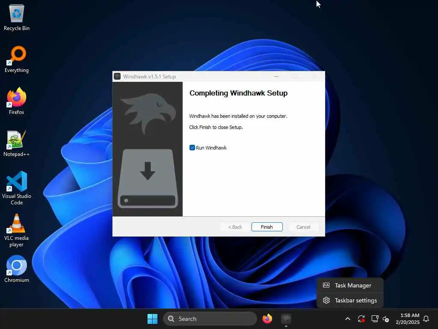The width and height of the screenshot is (438, 329).
Task: Open the clock and date flyout
Action: [x=408, y=319]
